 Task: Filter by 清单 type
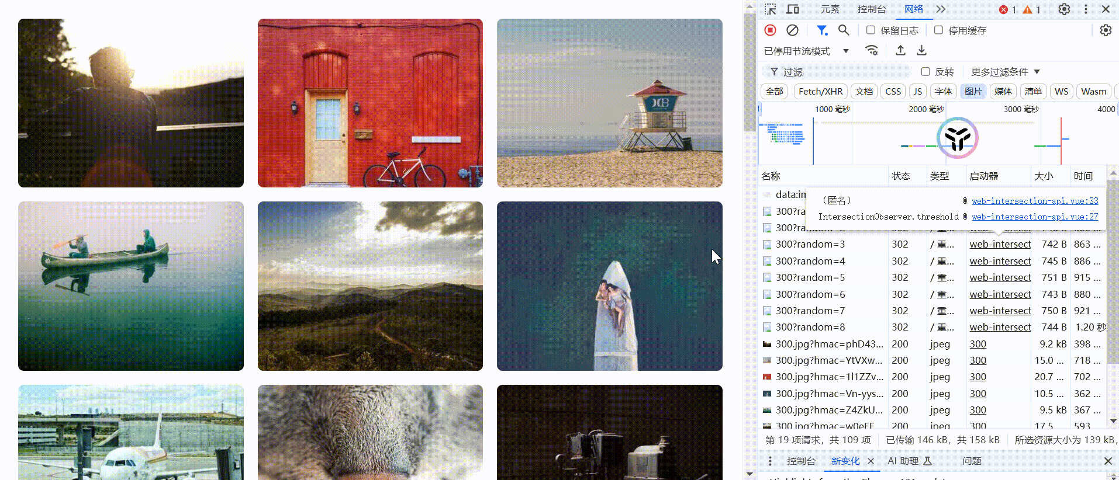click(x=1033, y=92)
